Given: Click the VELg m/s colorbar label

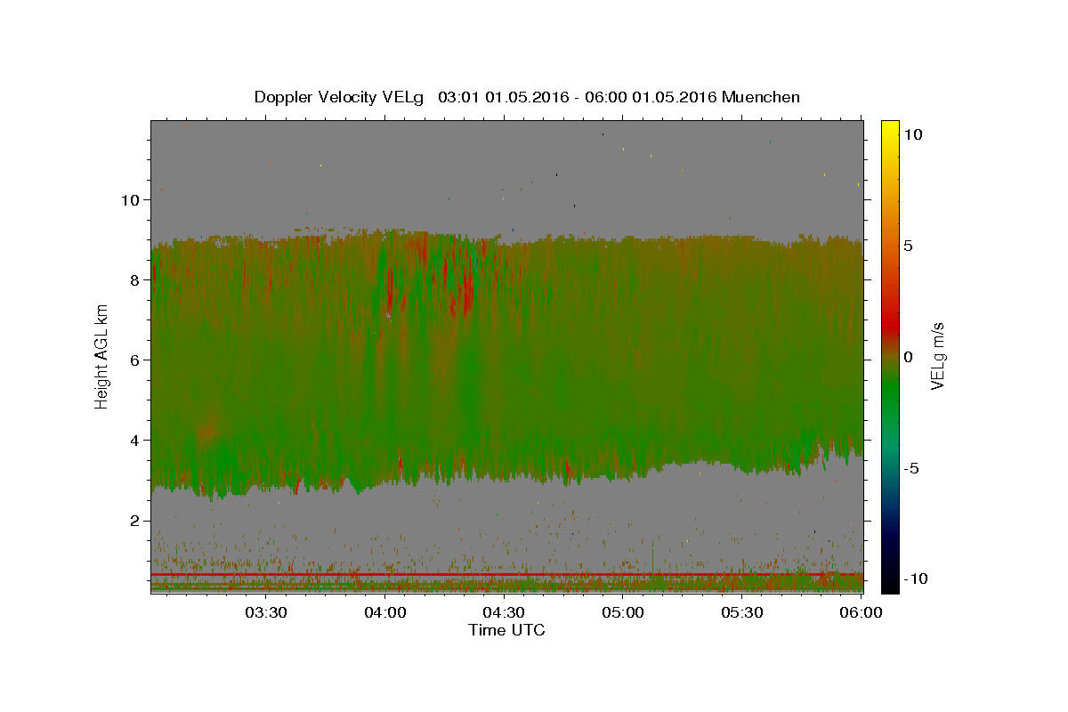Looking at the screenshot, I should (937, 356).
